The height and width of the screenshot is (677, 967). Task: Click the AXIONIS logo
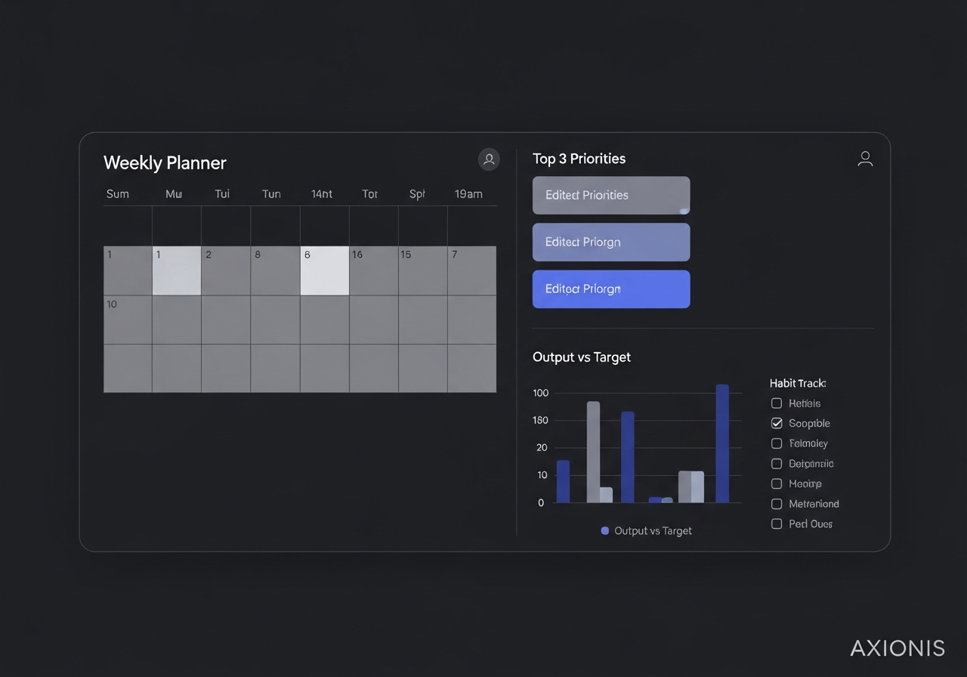(897, 648)
